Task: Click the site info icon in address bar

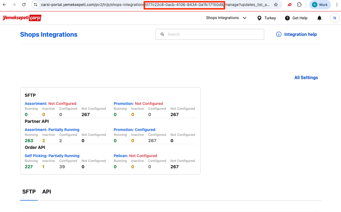Action: [36, 5]
